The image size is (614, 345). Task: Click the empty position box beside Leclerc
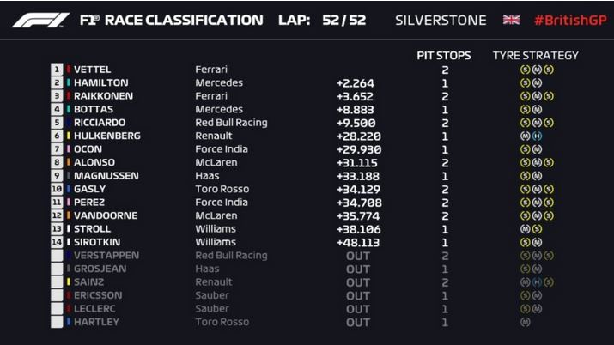[x=57, y=309]
